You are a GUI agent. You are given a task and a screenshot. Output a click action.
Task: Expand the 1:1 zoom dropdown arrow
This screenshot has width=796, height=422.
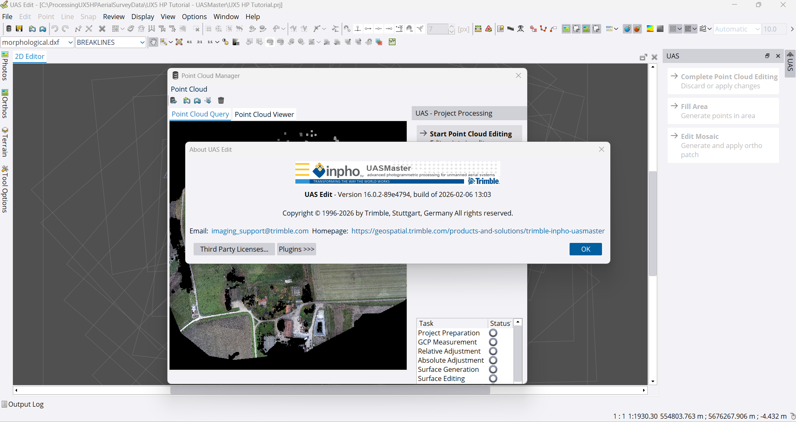217,42
